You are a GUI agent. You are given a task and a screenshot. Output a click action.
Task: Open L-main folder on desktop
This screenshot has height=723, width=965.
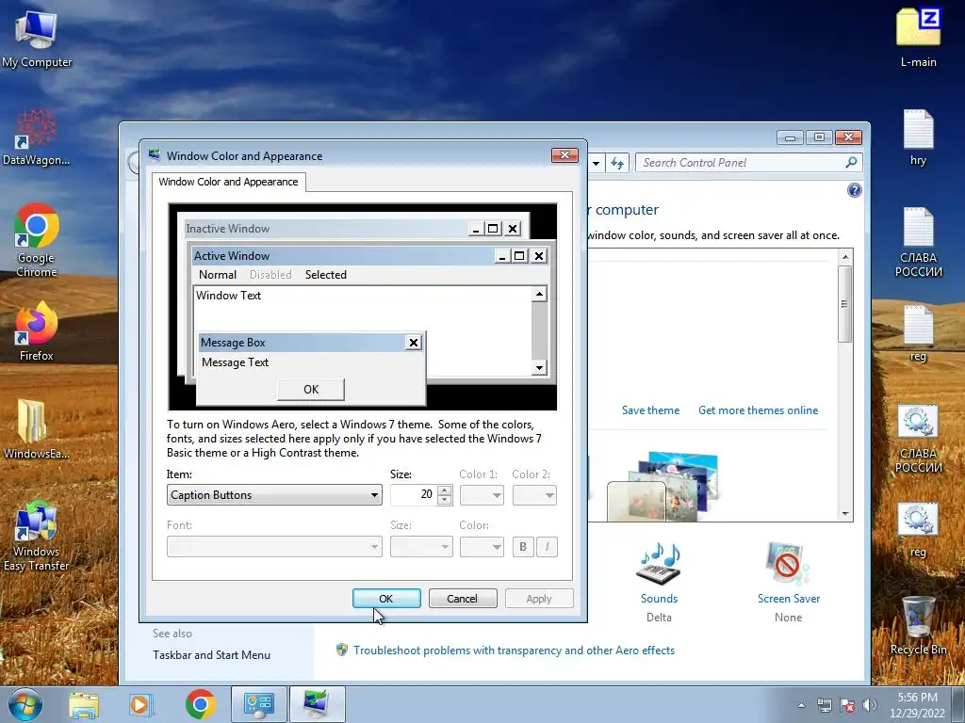pos(918,37)
